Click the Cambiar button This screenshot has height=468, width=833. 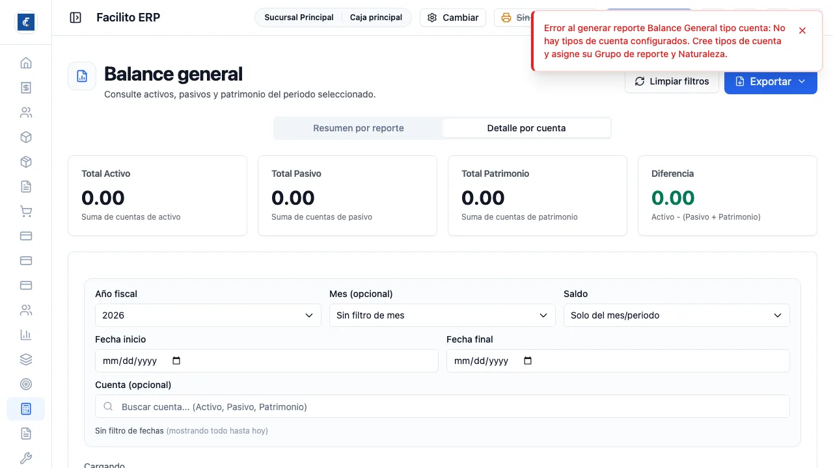click(453, 18)
